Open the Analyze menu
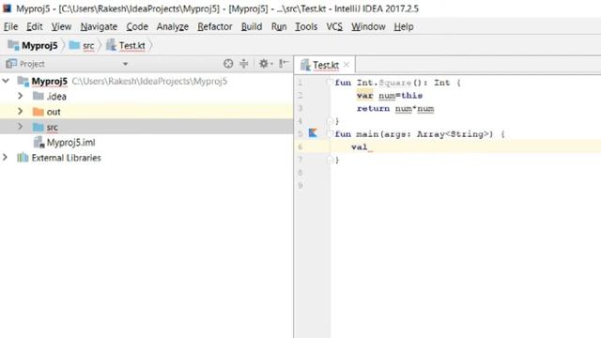The width and height of the screenshot is (601, 338). [x=173, y=27]
